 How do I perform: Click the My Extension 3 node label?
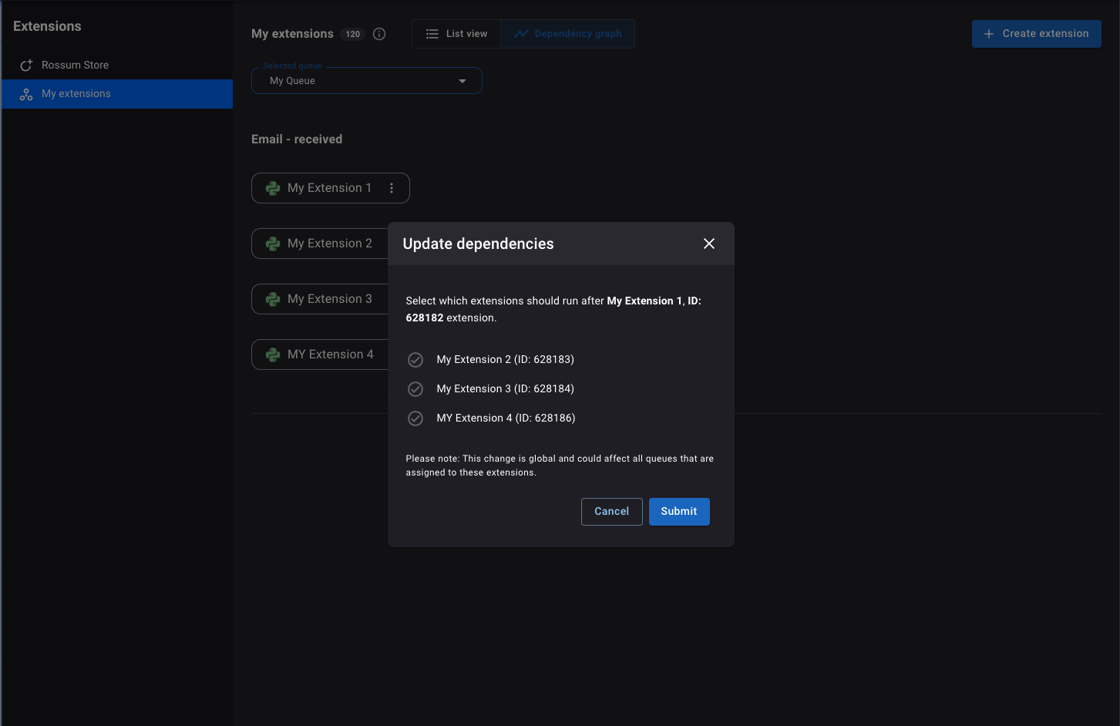(330, 299)
